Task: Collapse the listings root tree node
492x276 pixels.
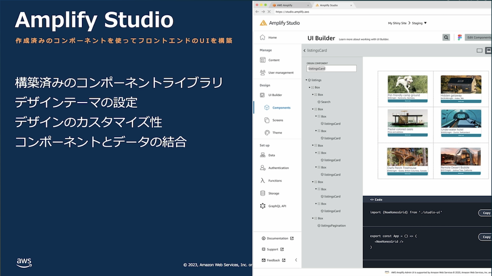Action: pos(306,80)
